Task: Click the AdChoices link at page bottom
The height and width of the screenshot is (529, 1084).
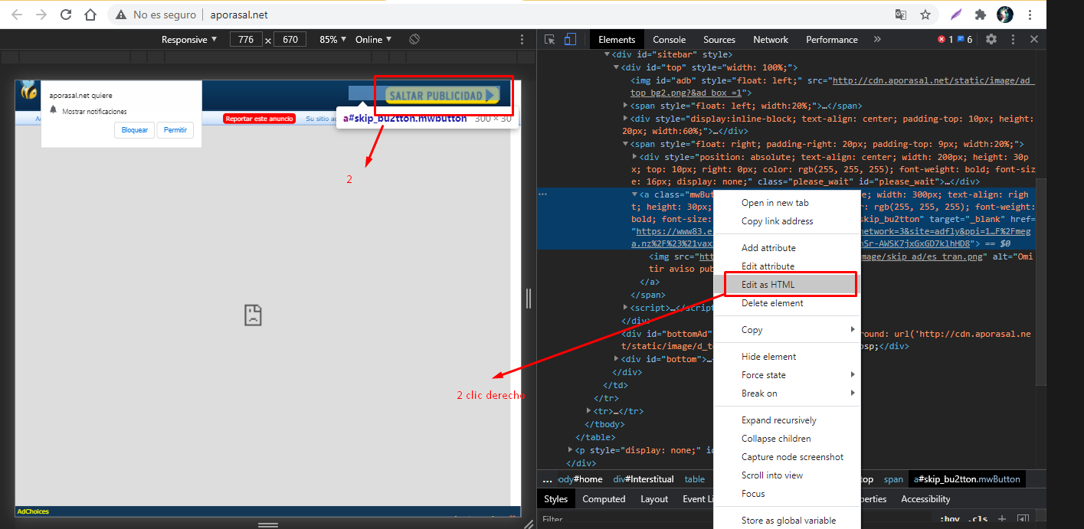Action: tap(31, 511)
